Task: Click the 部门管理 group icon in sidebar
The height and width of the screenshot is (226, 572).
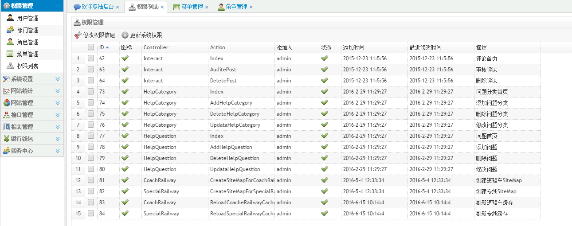Action: click(x=10, y=30)
